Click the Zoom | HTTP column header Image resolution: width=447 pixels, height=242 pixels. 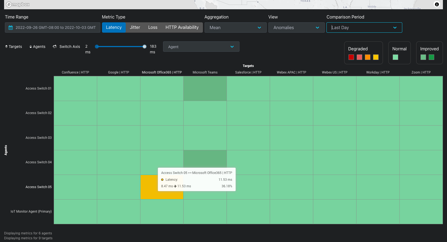point(421,72)
